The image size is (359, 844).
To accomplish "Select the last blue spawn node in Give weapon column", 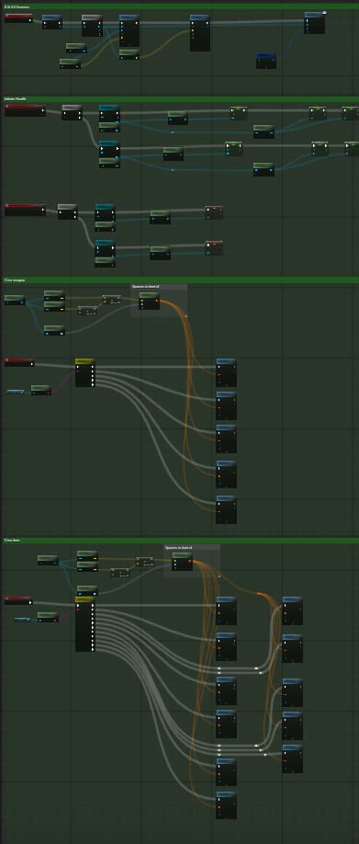I will pos(226,509).
